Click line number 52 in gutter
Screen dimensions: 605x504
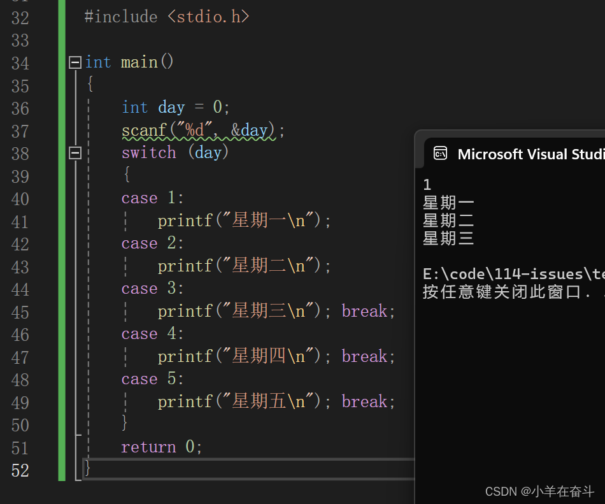[x=20, y=470]
